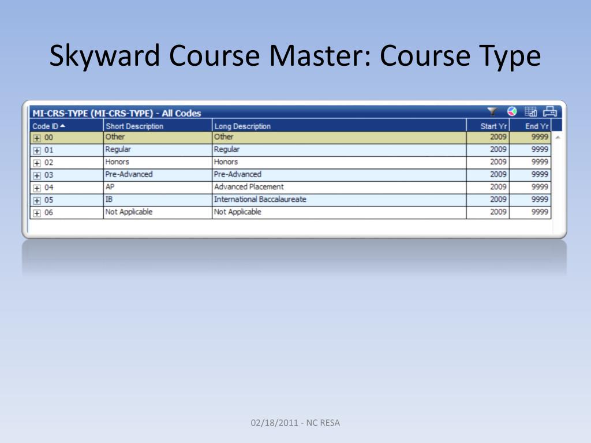Screen dimensions: 591x443
Task: Expand row 00 Other
Action: (x=37, y=138)
